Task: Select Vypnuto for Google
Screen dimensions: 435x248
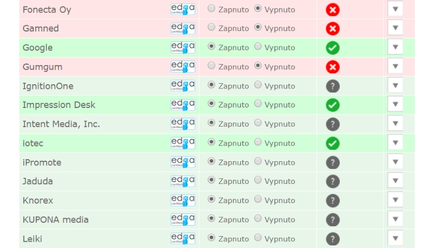Action: coord(258,46)
